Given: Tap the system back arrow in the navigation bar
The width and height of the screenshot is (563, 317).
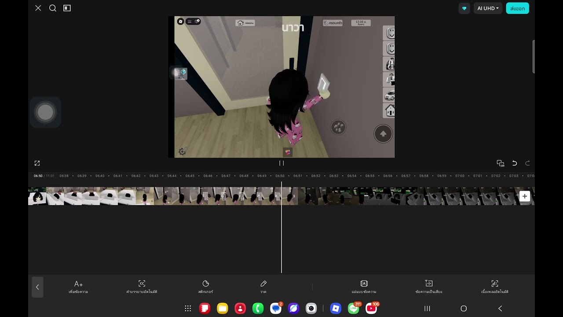Looking at the screenshot, I should tap(500, 309).
